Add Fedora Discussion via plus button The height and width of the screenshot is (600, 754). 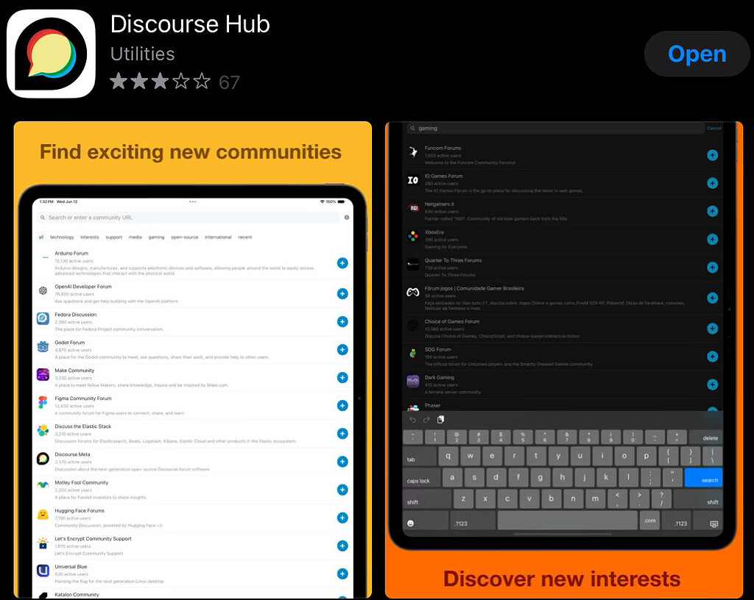click(x=342, y=321)
